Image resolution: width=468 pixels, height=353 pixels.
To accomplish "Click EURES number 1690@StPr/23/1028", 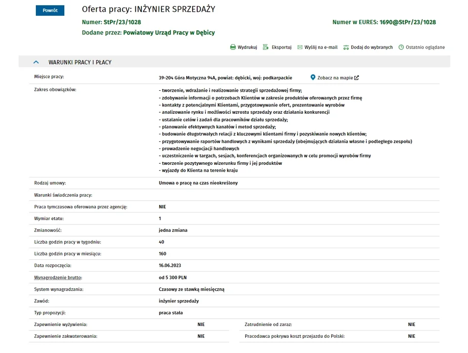I will tap(408, 22).
